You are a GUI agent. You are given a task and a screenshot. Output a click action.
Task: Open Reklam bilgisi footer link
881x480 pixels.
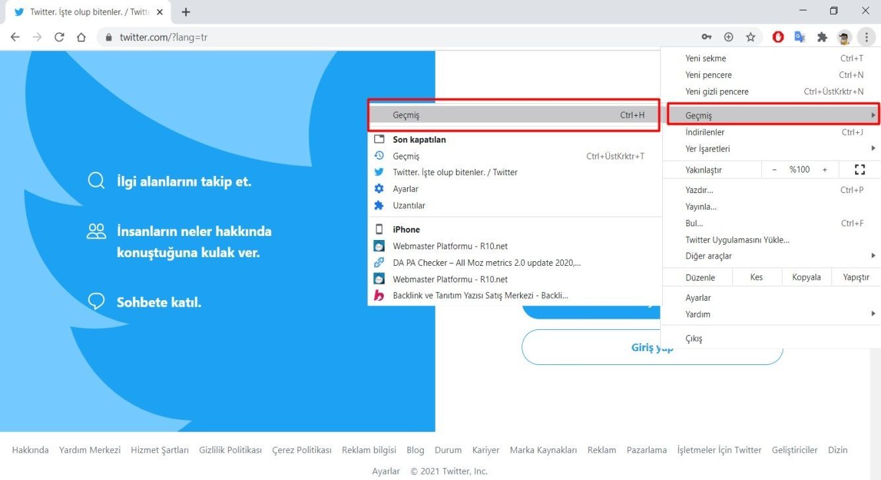point(369,450)
